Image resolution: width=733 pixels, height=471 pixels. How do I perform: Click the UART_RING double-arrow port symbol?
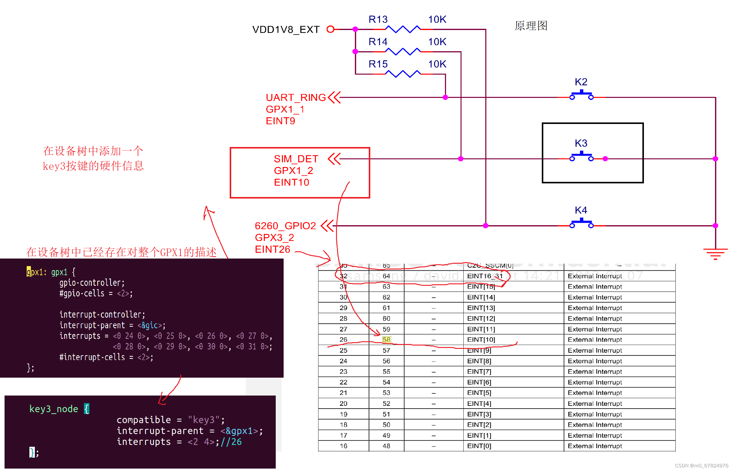pyautogui.click(x=334, y=98)
